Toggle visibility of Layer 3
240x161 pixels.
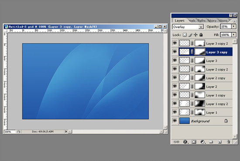coord(175,60)
